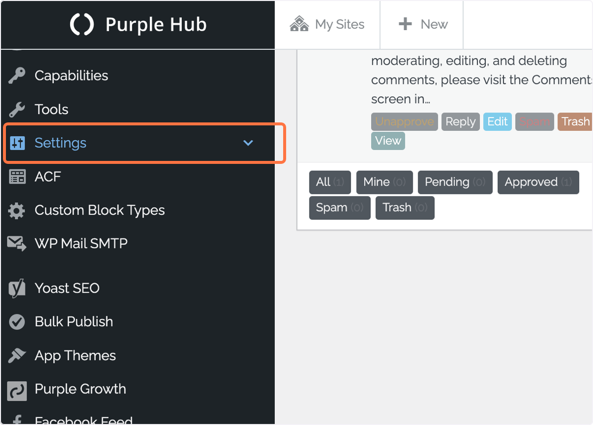Click the Yoast SEO icon
The height and width of the screenshot is (425, 593).
coord(17,288)
